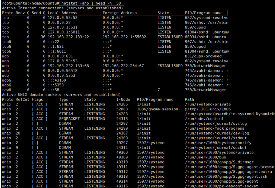Click the netstat -anp command text
Image resolution: width=275 pixels, height=188 pixels.
click(x=91, y=3)
